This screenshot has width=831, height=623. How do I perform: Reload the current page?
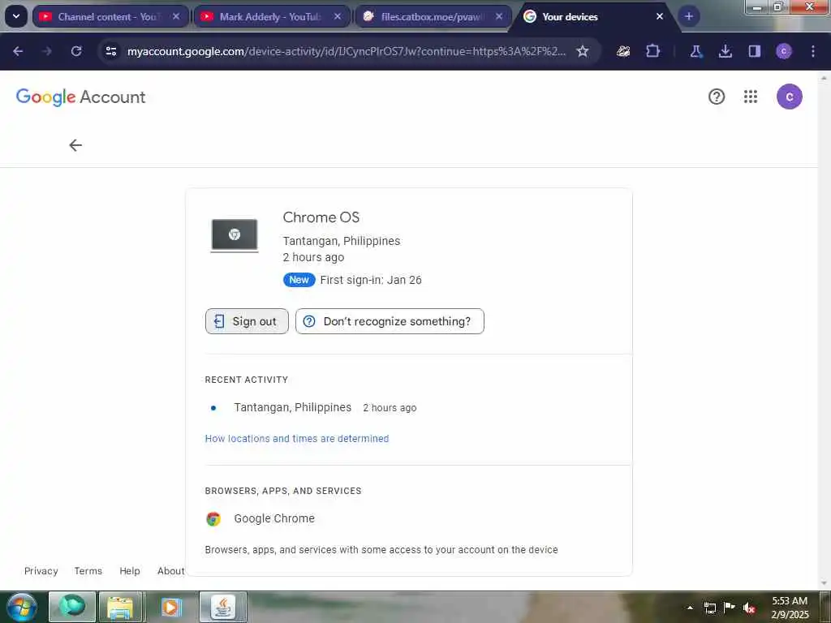[76, 51]
